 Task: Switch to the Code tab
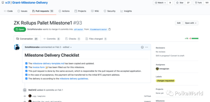click(8, 11)
